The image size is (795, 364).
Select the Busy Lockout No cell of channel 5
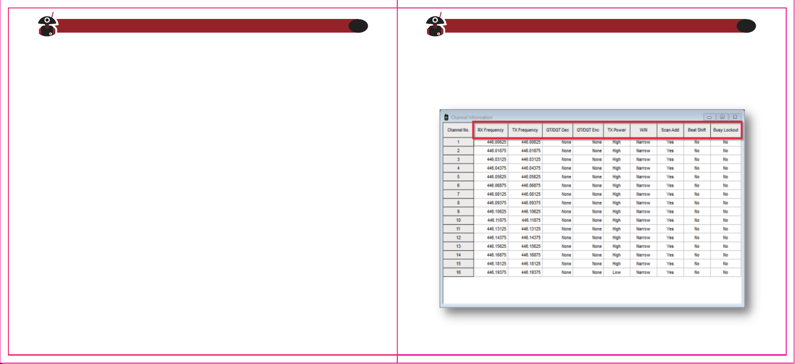(725, 177)
